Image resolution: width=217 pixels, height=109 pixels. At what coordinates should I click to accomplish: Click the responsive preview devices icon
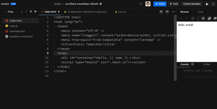[x=209, y=18]
